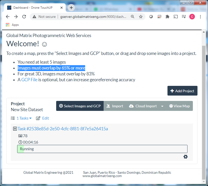The height and width of the screenshot is (186, 208).
Task: Click the Add Project button
Action: tap(182, 91)
